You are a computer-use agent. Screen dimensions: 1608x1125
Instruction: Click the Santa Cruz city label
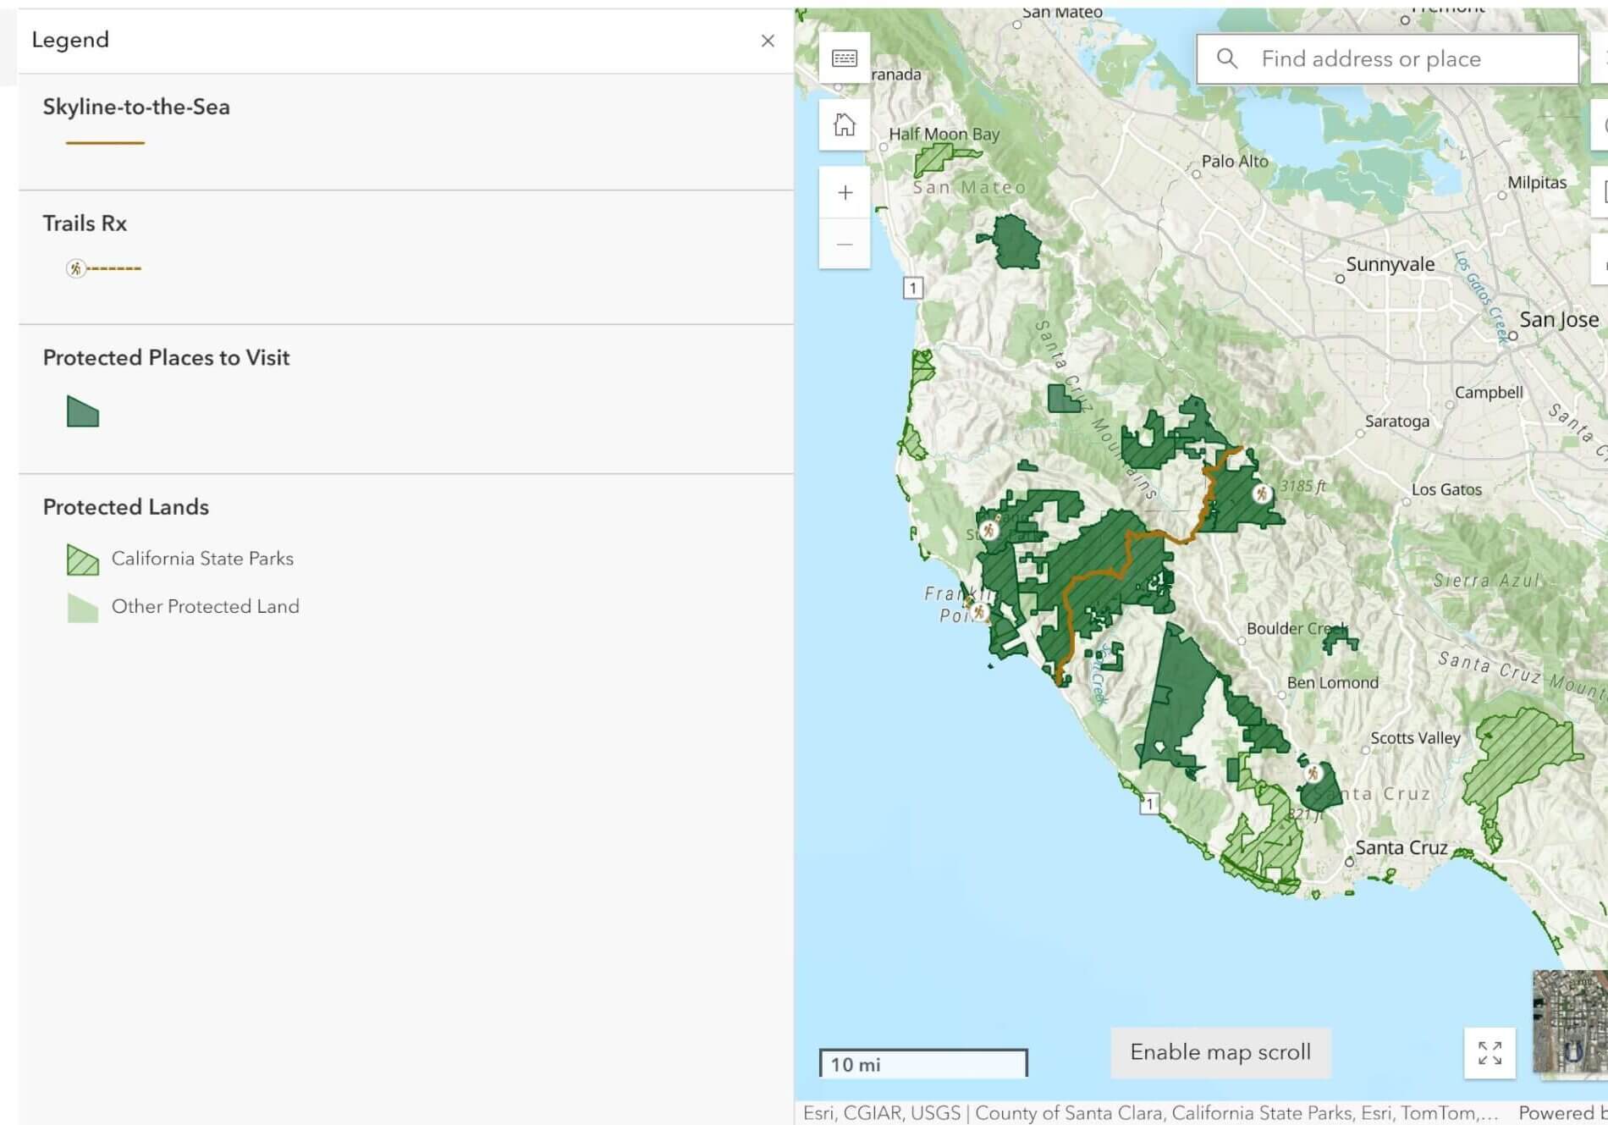tap(1401, 847)
